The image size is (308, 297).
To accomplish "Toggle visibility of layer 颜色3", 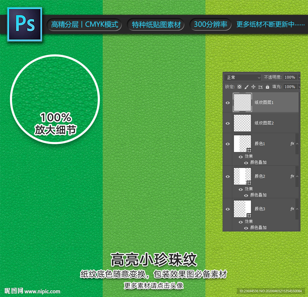I will [228, 209].
